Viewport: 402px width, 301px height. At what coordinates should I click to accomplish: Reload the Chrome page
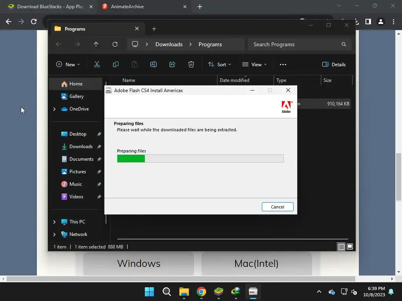click(x=34, y=22)
